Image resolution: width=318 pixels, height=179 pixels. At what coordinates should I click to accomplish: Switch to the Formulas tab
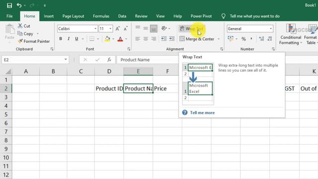pos(101,16)
